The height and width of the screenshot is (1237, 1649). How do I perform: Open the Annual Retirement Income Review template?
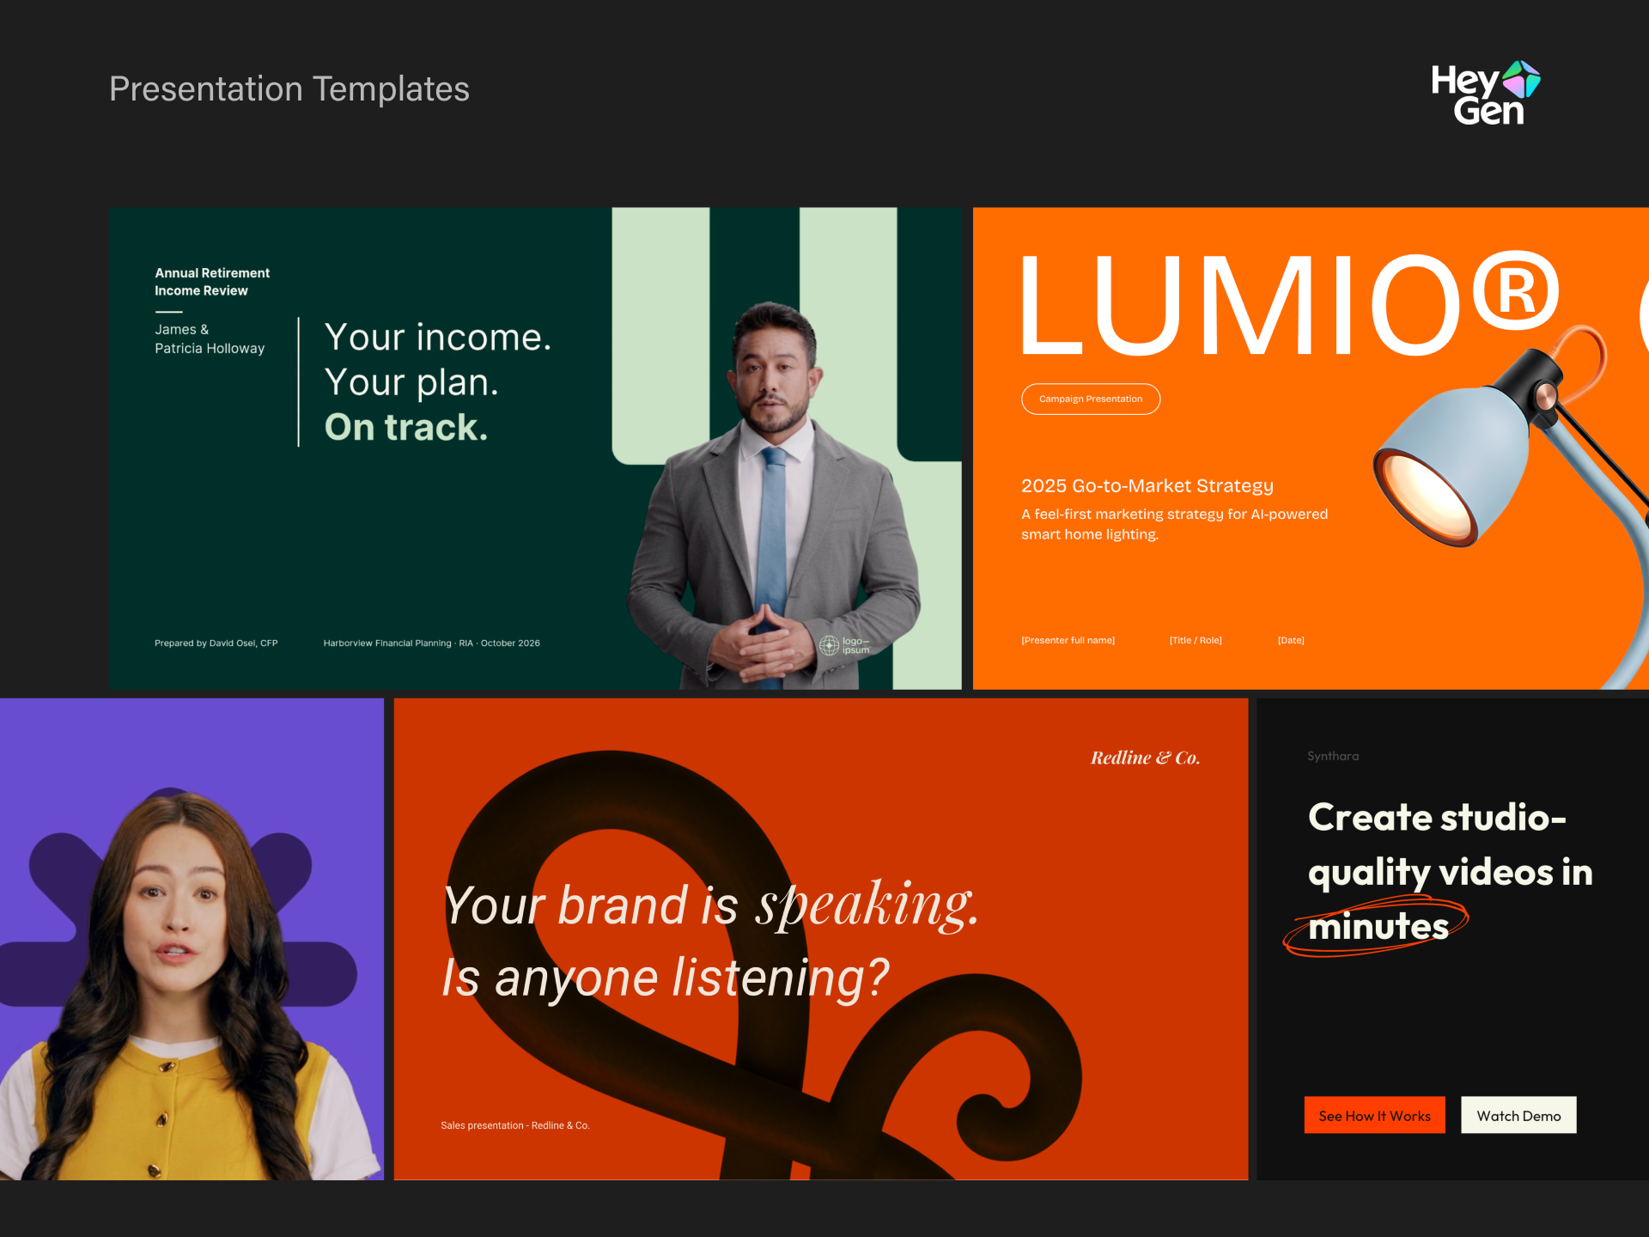tap(535, 448)
